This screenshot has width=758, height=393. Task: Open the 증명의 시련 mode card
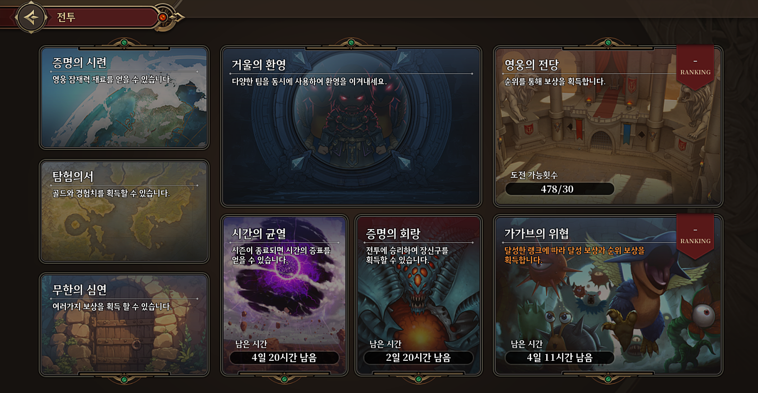click(x=124, y=98)
